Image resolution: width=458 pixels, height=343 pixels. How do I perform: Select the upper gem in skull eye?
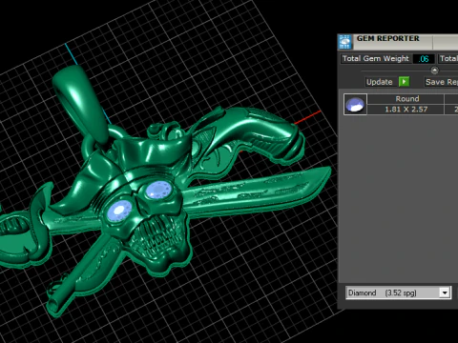point(158,190)
